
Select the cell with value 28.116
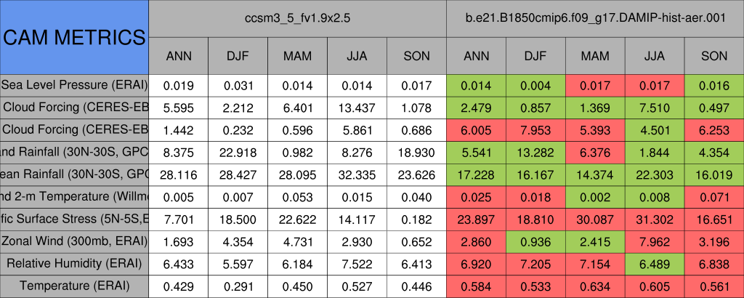(179, 174)
